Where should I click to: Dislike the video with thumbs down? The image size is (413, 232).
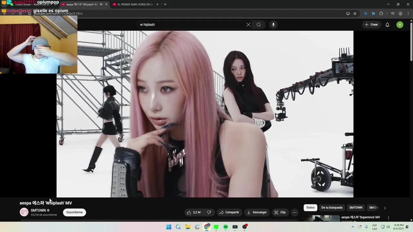click(209, 212)
